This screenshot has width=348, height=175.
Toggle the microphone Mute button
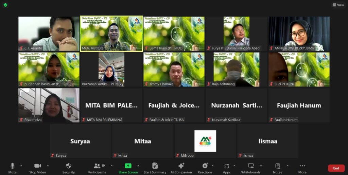(x=13, y=166)
